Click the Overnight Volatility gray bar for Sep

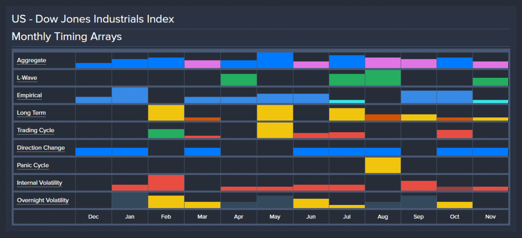coord(419,202)
